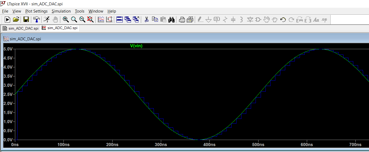
Task: Click the Zoom out magnifier icon
Action: point(82,20)
